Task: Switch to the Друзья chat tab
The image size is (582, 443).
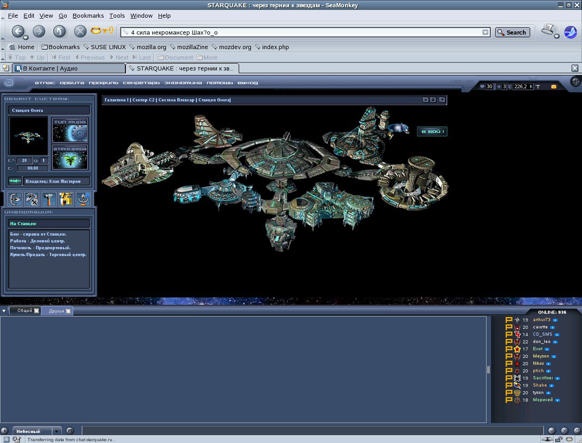Action: pos(56,311)
